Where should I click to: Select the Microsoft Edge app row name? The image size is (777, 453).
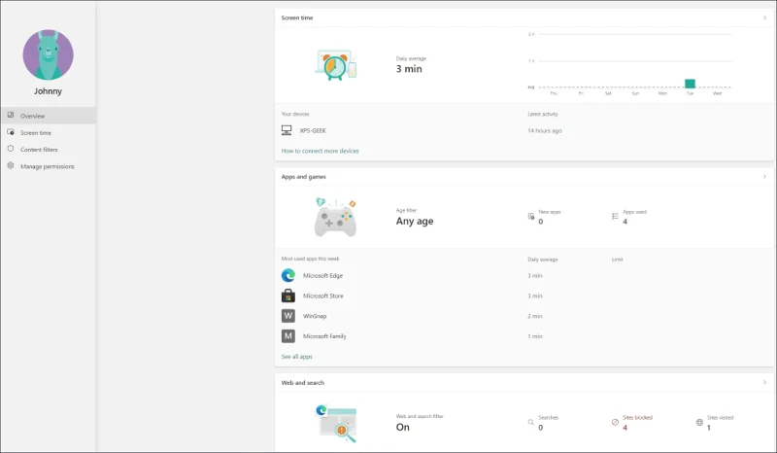(323, 276)
